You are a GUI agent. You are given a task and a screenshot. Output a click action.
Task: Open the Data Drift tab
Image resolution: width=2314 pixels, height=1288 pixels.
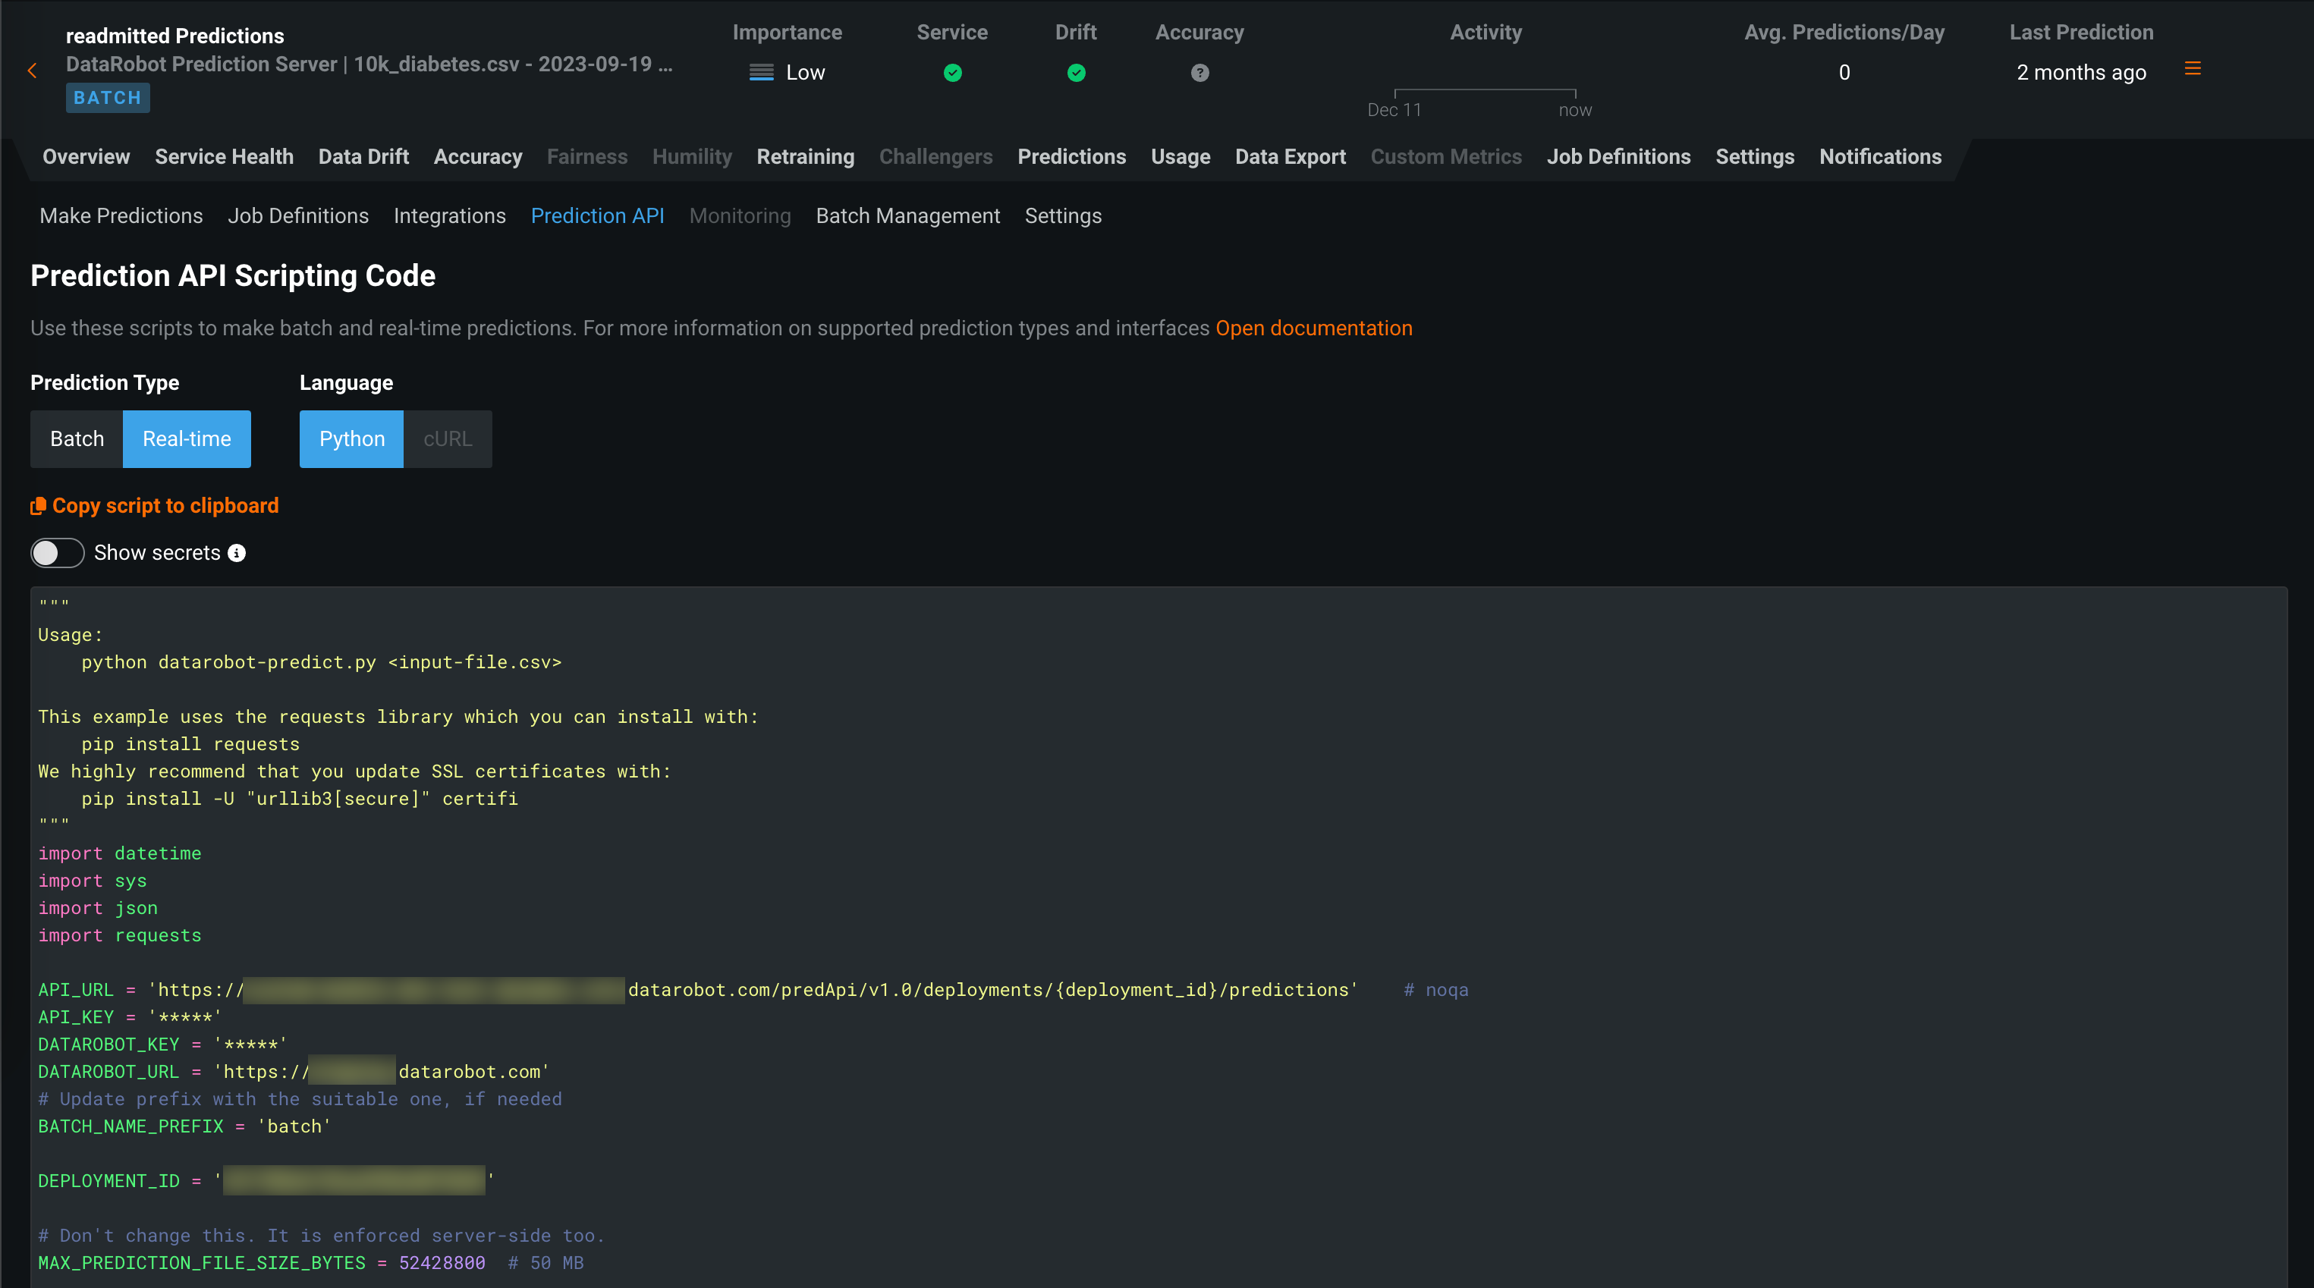tap(363, 156)
